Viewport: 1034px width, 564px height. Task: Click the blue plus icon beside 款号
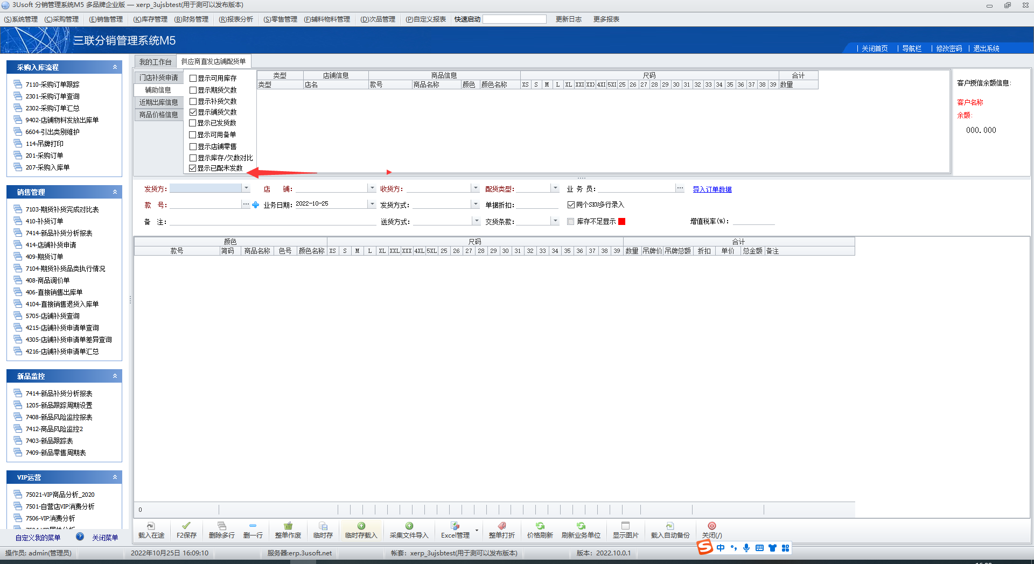coord(255,205)
